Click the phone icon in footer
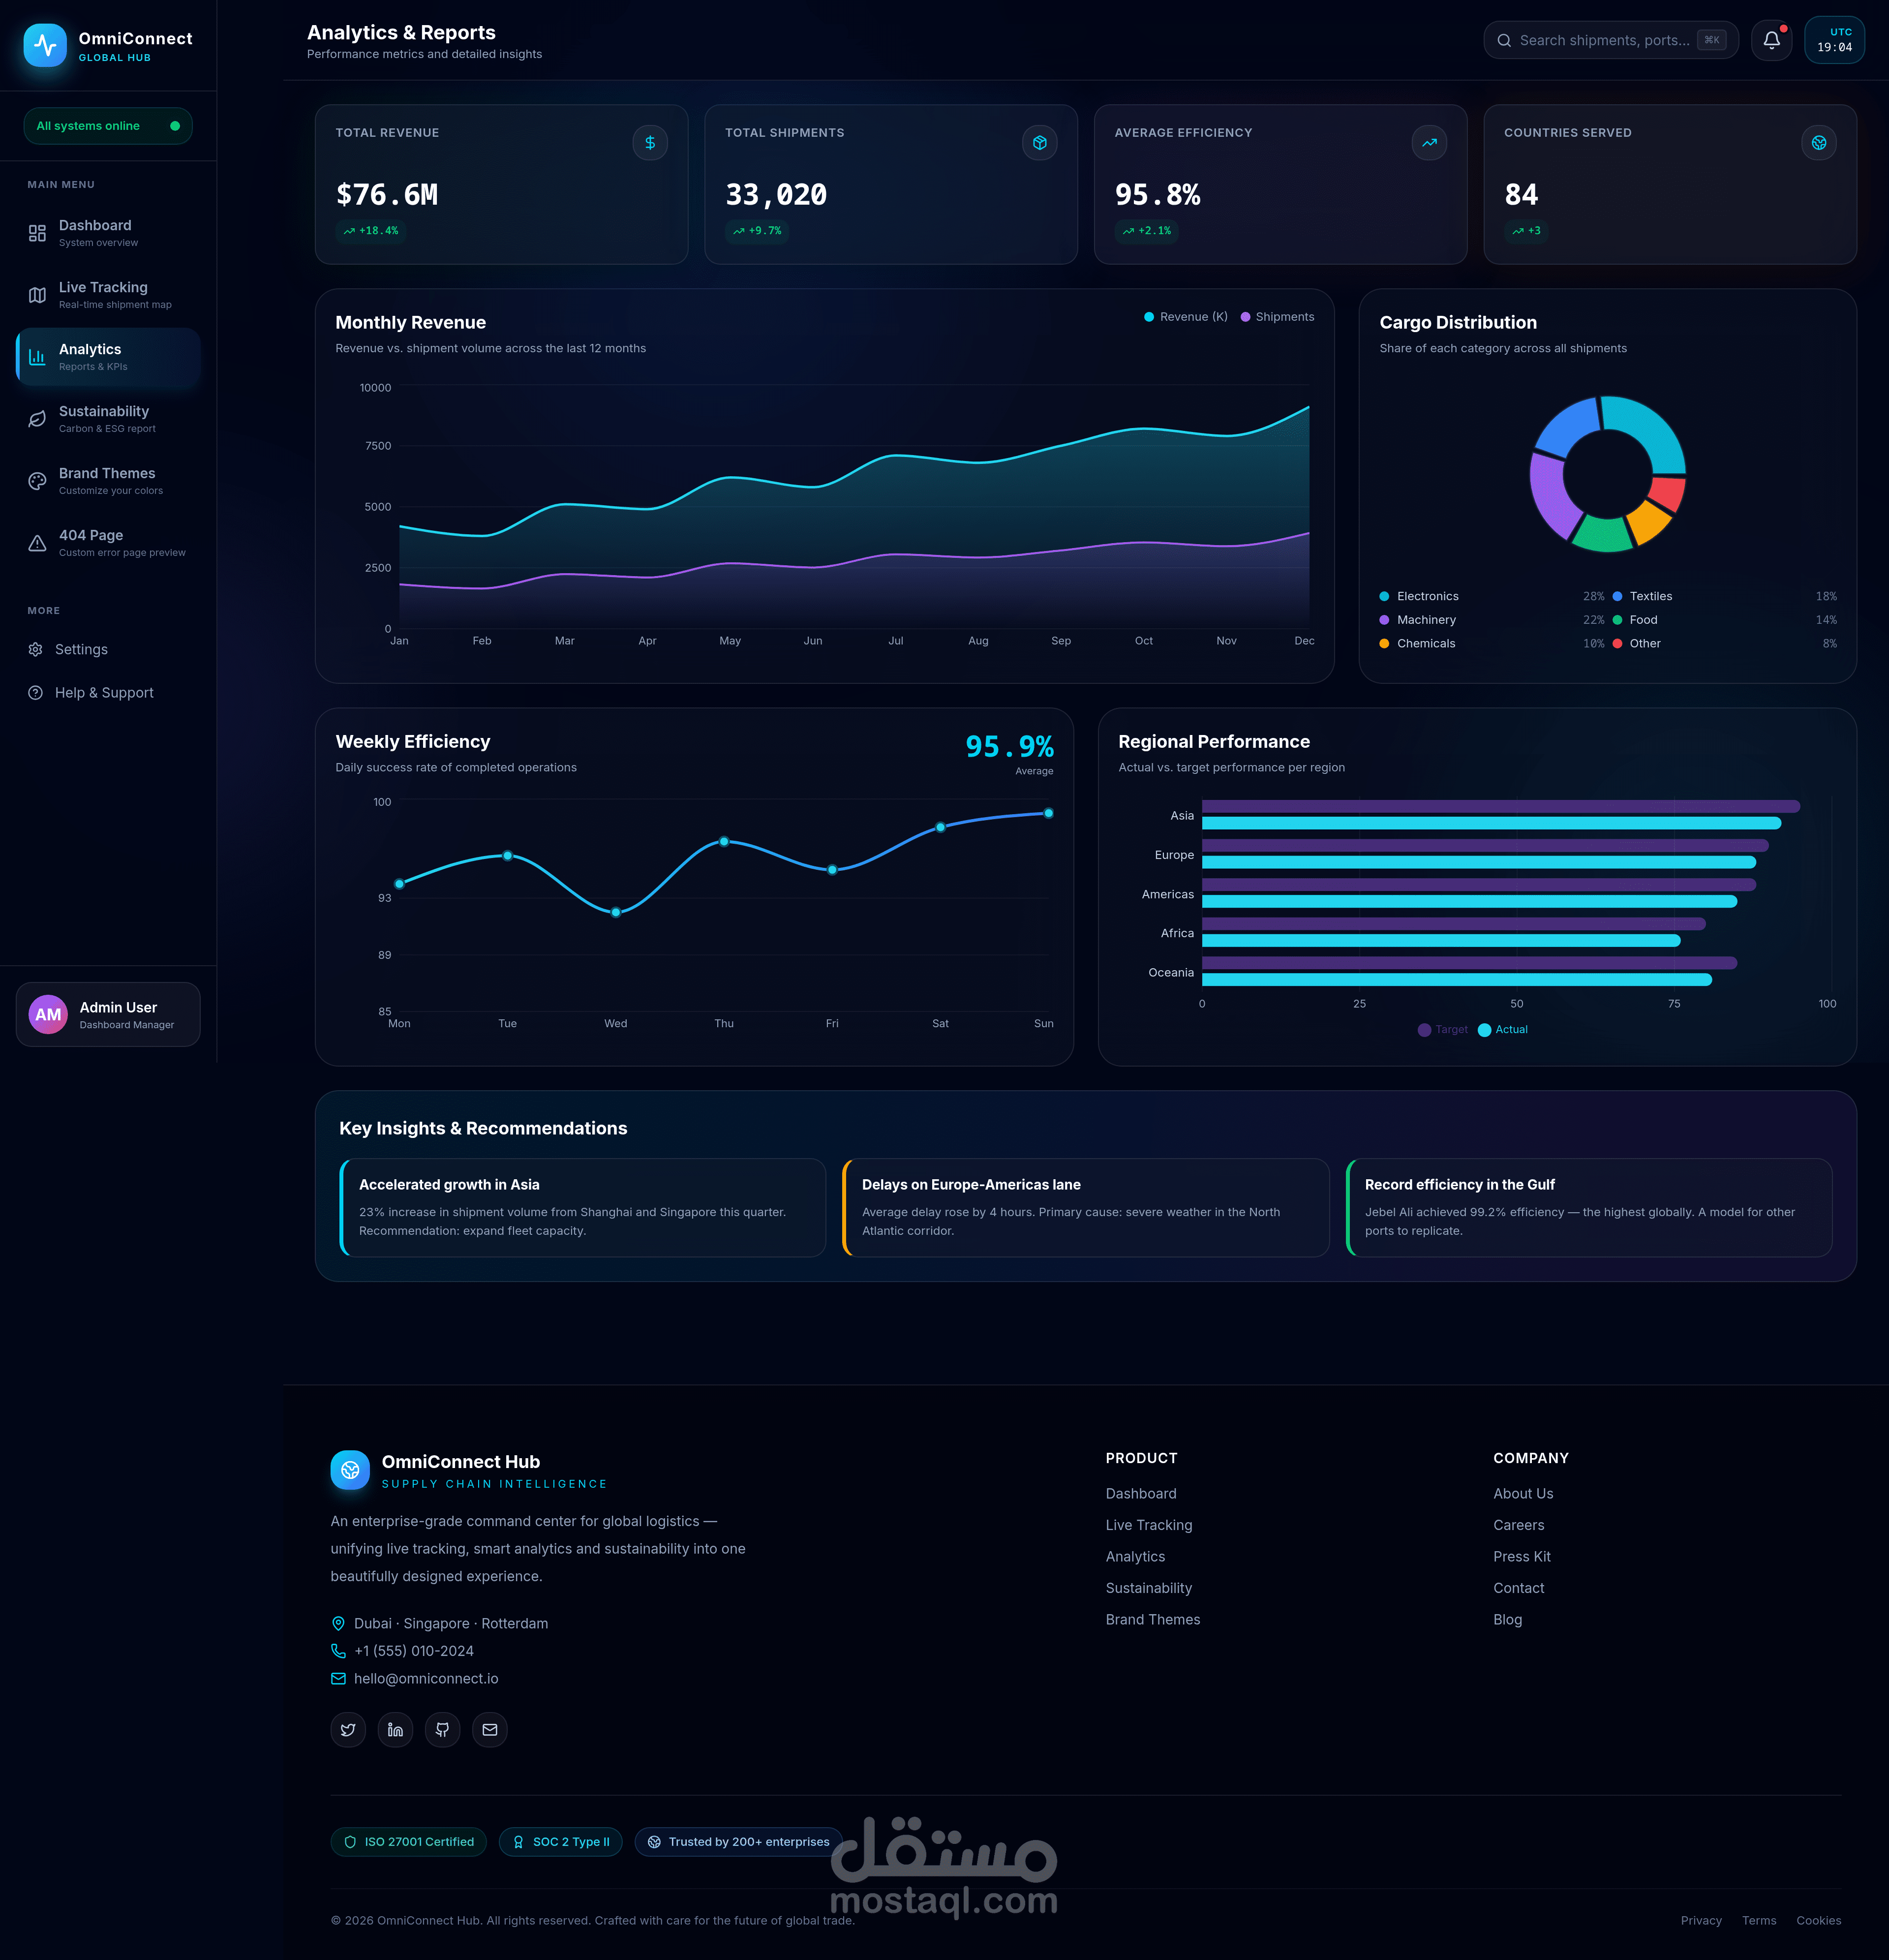The width and height of the screenshot is (1889, 1960). tap(338, 1651)
